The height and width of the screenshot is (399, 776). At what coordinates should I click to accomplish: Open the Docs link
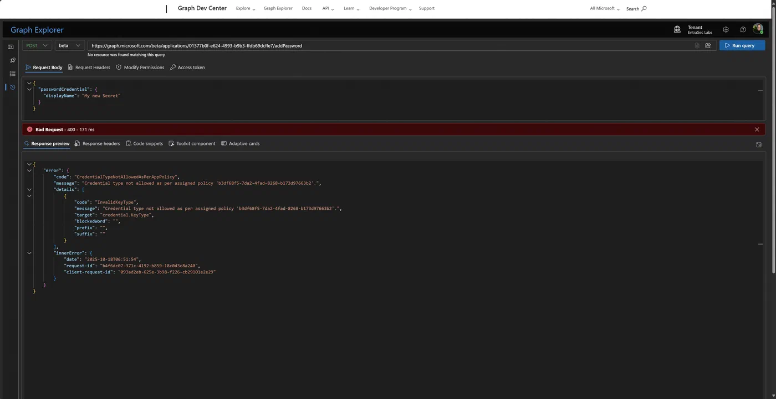point(307,9)
